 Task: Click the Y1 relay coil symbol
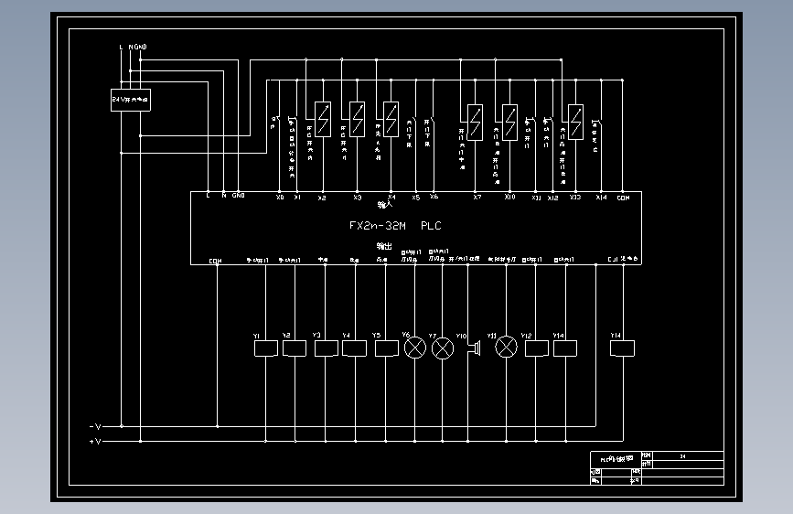266,348
